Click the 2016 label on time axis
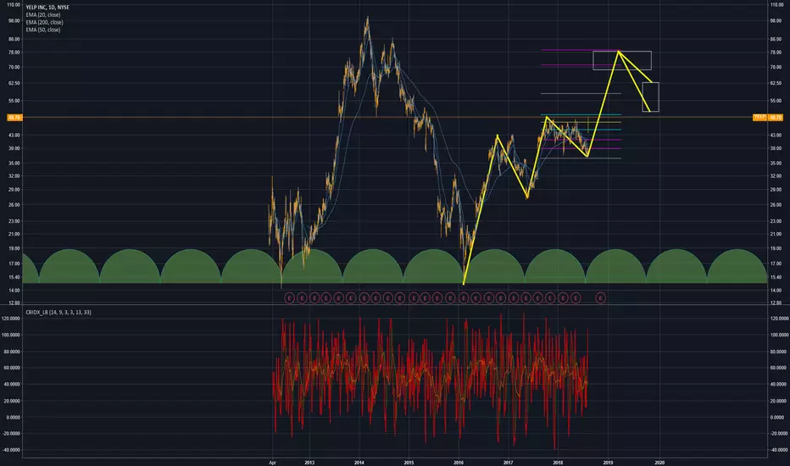 pos(459,463)
